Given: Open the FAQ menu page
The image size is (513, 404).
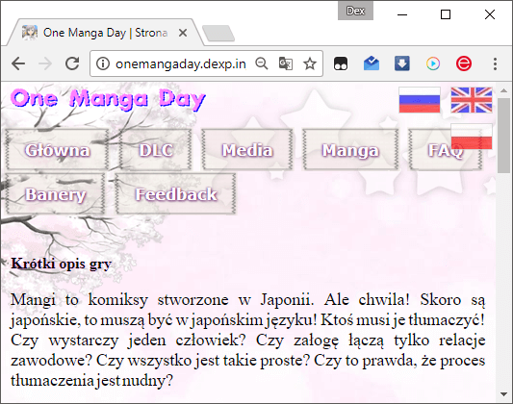Looking at the screenshot, I should 446,150.
